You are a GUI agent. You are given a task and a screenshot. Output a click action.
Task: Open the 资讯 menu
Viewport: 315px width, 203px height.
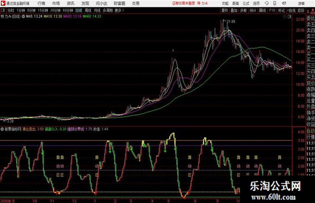(71, 3)
